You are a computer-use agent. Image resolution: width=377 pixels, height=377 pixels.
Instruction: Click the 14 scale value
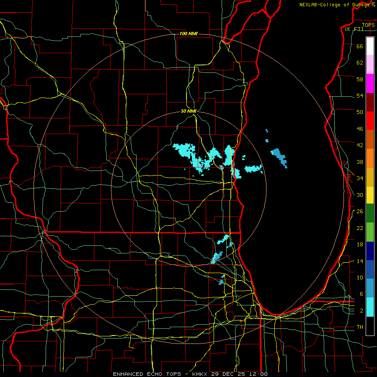click(360, 261)
